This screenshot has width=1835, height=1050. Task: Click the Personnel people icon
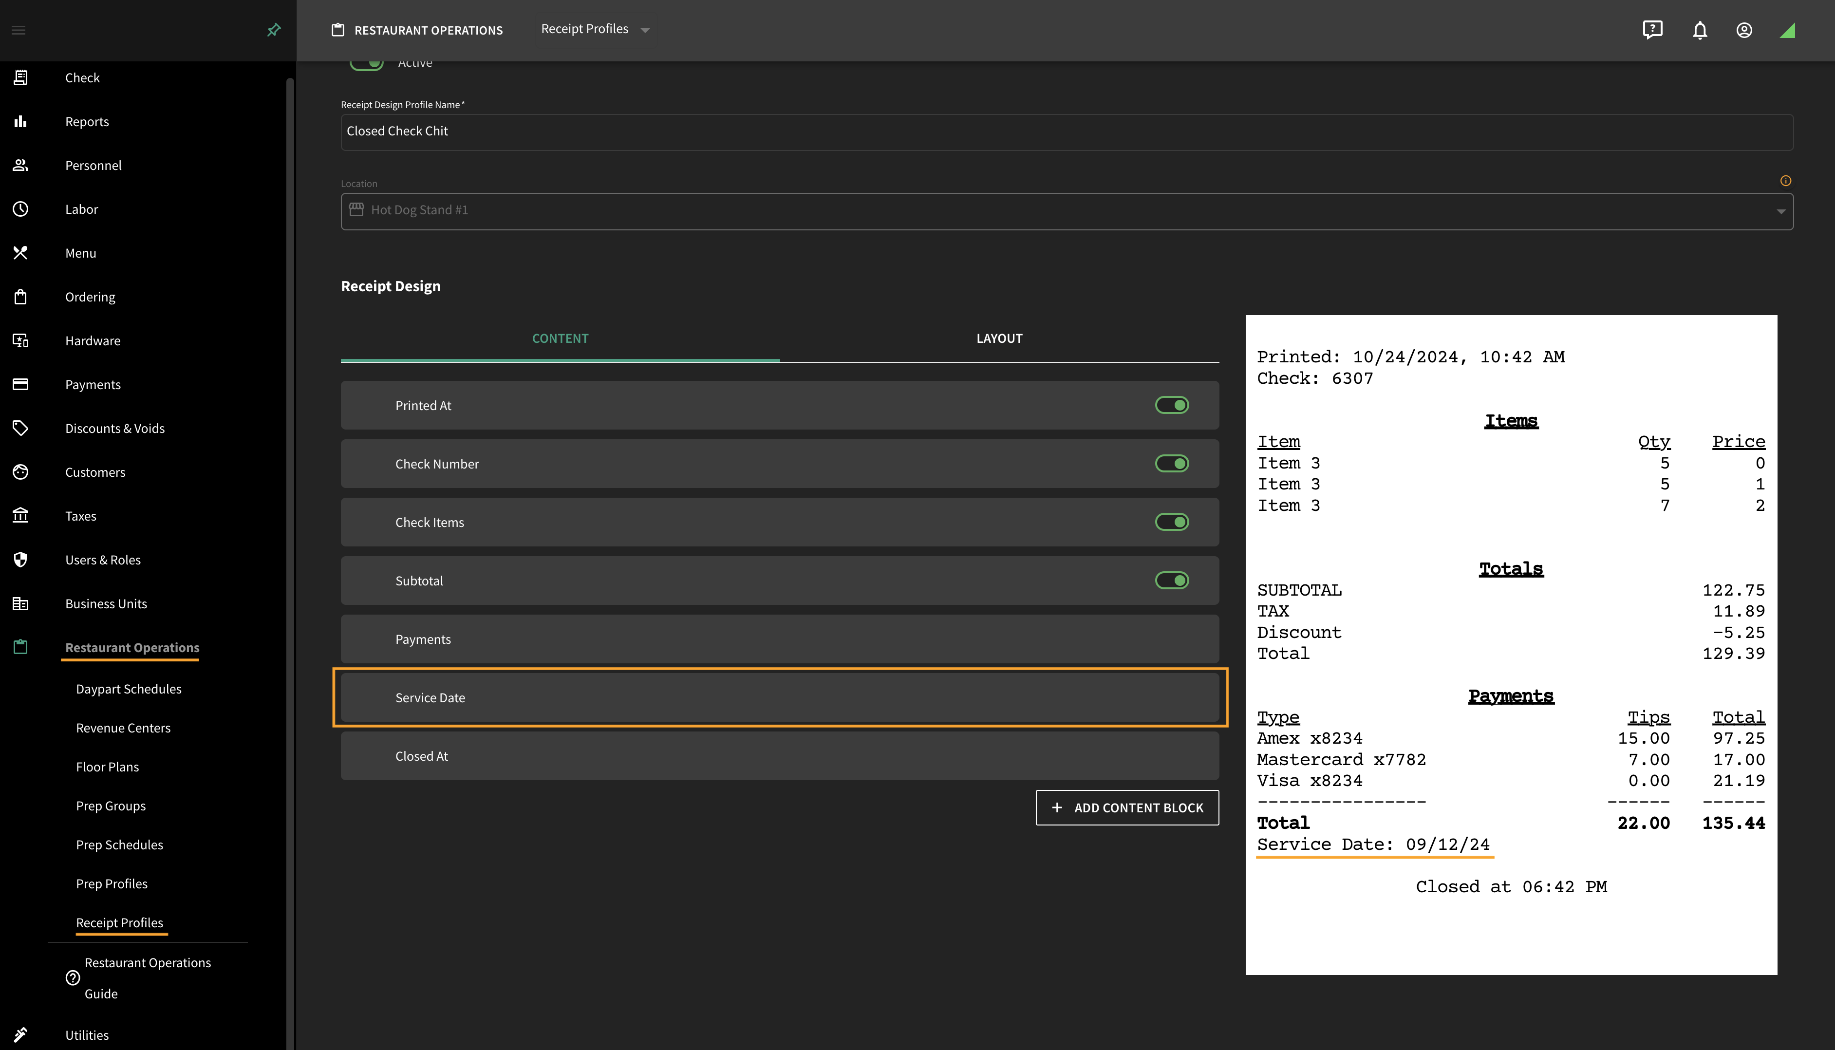21,165
